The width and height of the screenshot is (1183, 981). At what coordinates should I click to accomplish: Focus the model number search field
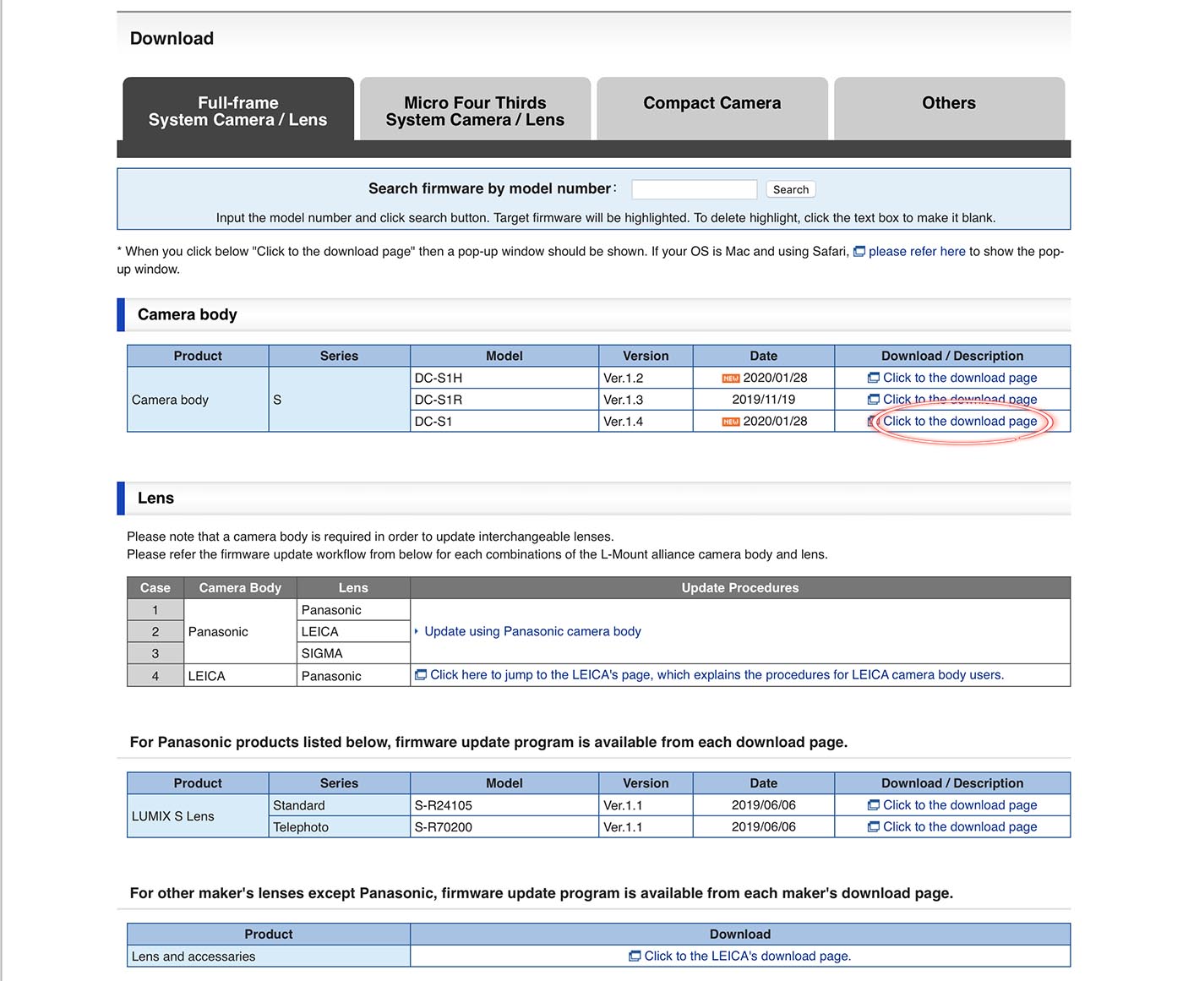click(x=694, y=189)
